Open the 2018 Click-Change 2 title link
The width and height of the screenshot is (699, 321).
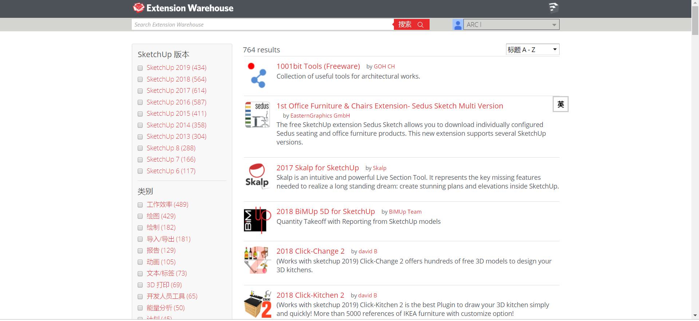310,251
